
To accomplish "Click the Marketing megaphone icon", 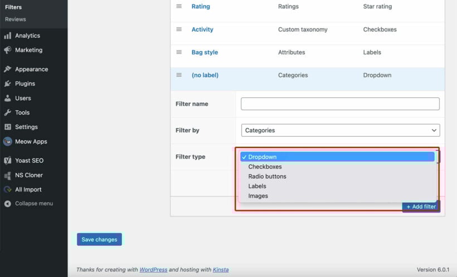I will (8, 50).
